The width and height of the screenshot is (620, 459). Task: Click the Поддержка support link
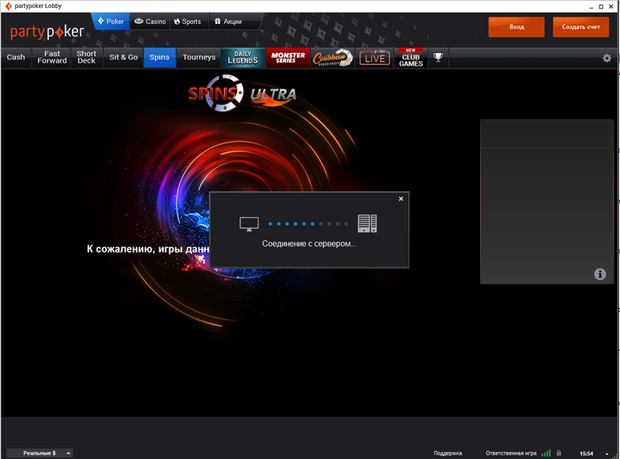pyautogui.click(x=447, y=453)
